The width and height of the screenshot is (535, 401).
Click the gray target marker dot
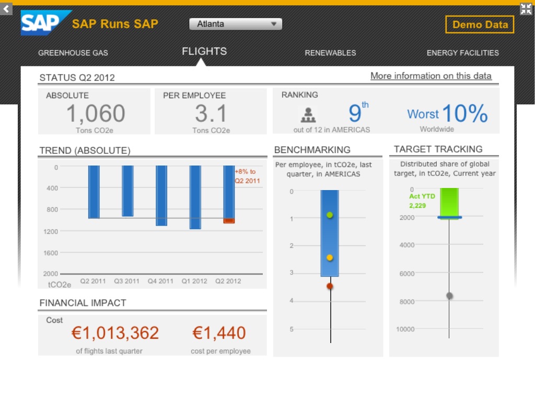(450, 296)
